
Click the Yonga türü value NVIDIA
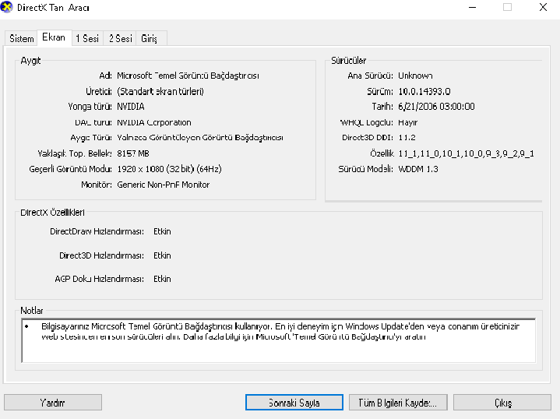pos(131,107)
